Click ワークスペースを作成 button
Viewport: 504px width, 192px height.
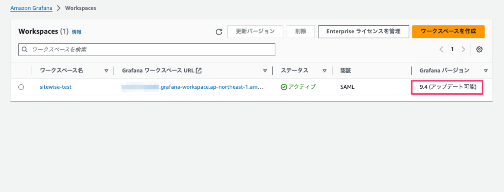[x=448, y=31]
